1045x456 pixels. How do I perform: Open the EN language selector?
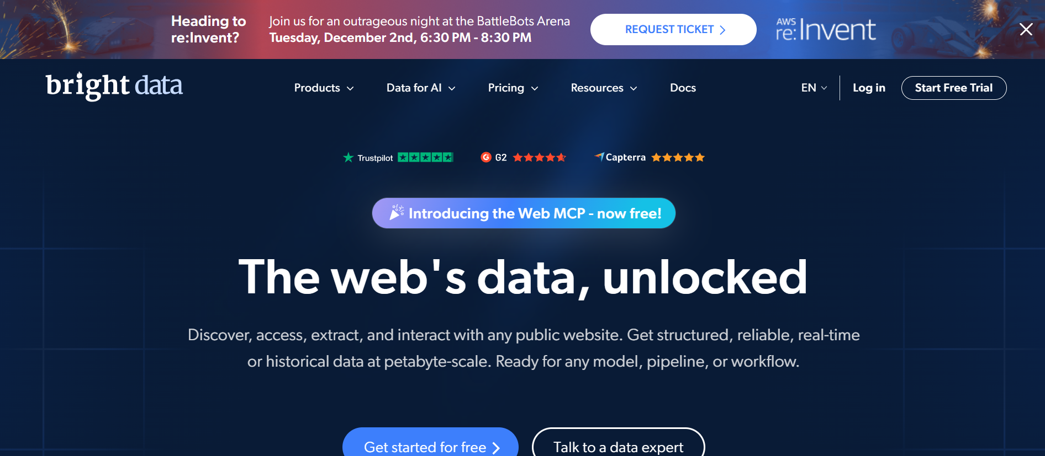pos(814,88)
